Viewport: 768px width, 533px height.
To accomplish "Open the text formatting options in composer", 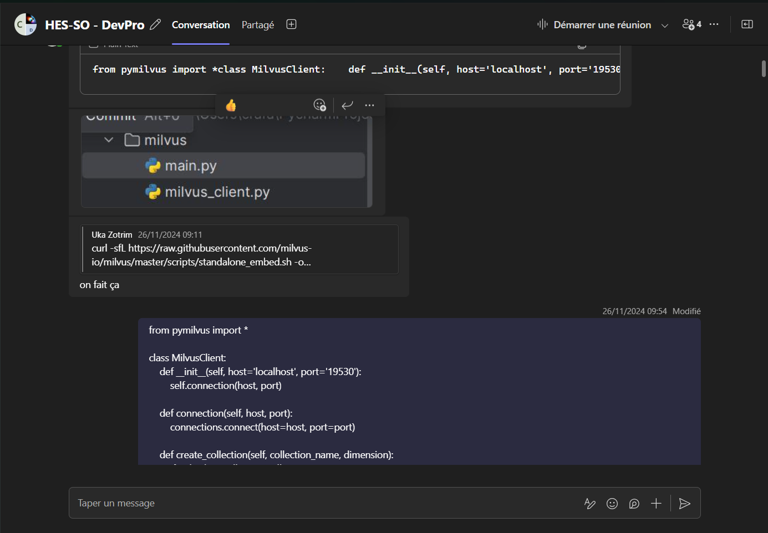I will (x=590, y=503).
